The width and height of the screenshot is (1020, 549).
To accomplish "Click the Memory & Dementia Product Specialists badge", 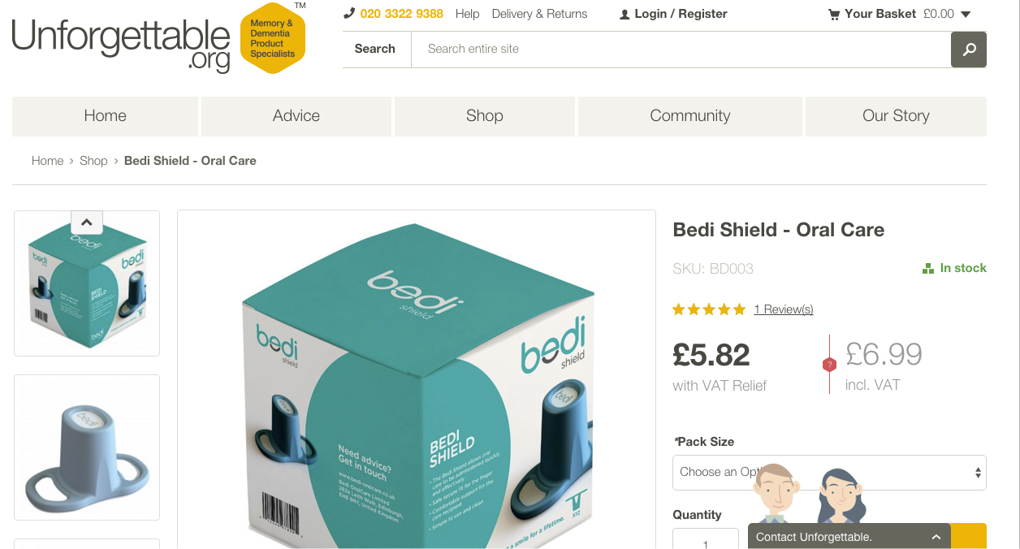I will [273, 38].
